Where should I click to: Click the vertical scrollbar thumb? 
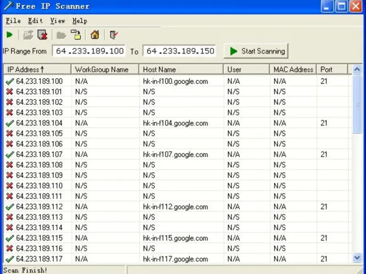tap(357, 104)
